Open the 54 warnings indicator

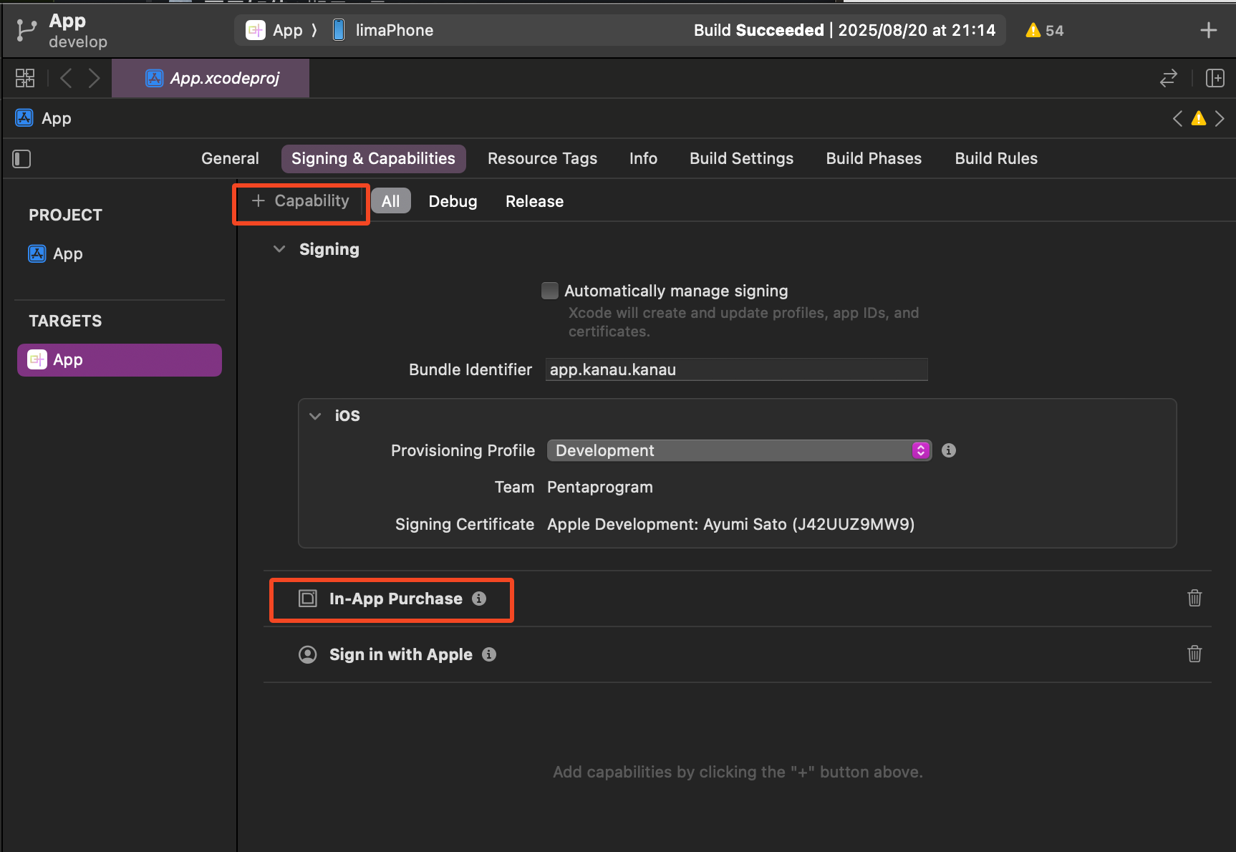click(1045, 30)
